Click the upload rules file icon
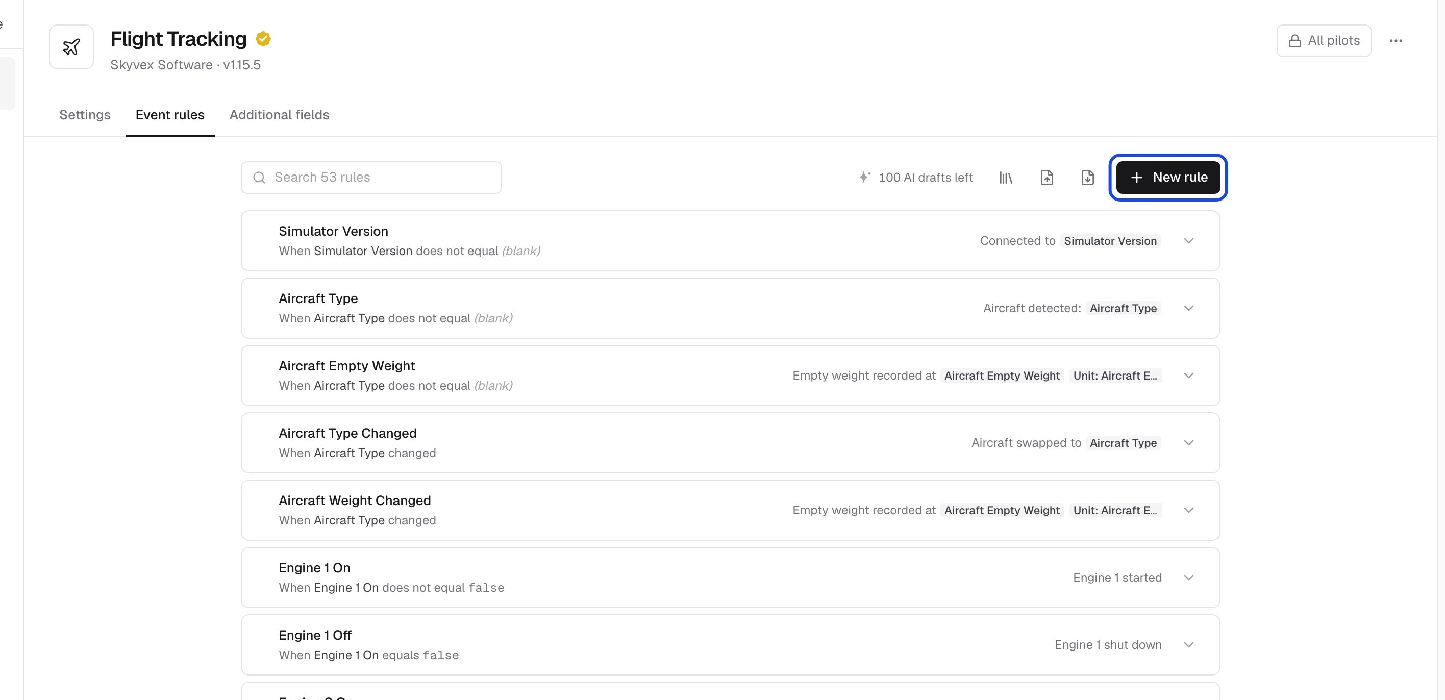1445x700 pixels. (x=1047, y=177)
